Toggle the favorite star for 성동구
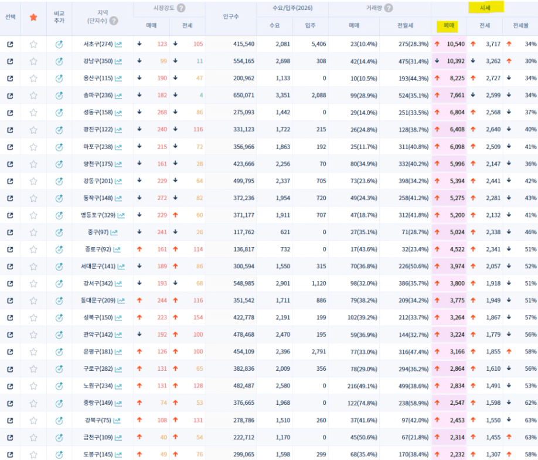The width and height of the screenshot is (538, 460). [33, 113]
